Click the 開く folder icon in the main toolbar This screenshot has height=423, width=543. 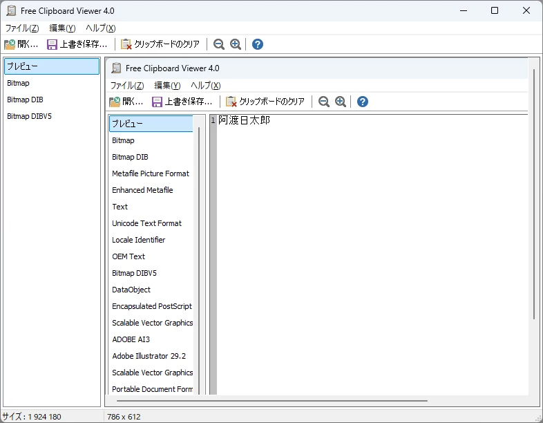tap(10, 44)
